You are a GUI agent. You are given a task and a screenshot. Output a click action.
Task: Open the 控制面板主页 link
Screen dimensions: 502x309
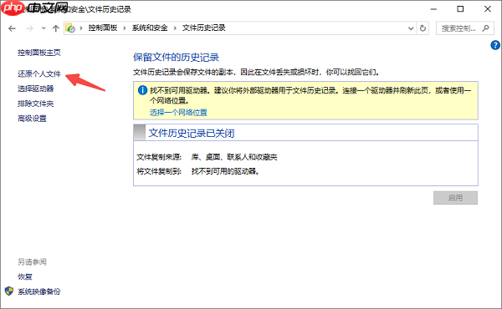point(39,53)
